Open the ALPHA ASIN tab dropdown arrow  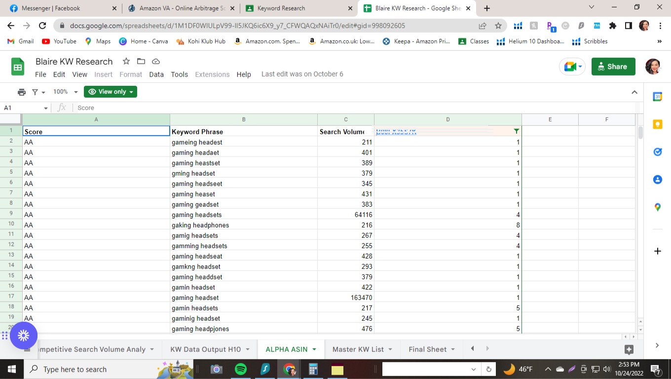pyautogui.click(x=314, y=349)
